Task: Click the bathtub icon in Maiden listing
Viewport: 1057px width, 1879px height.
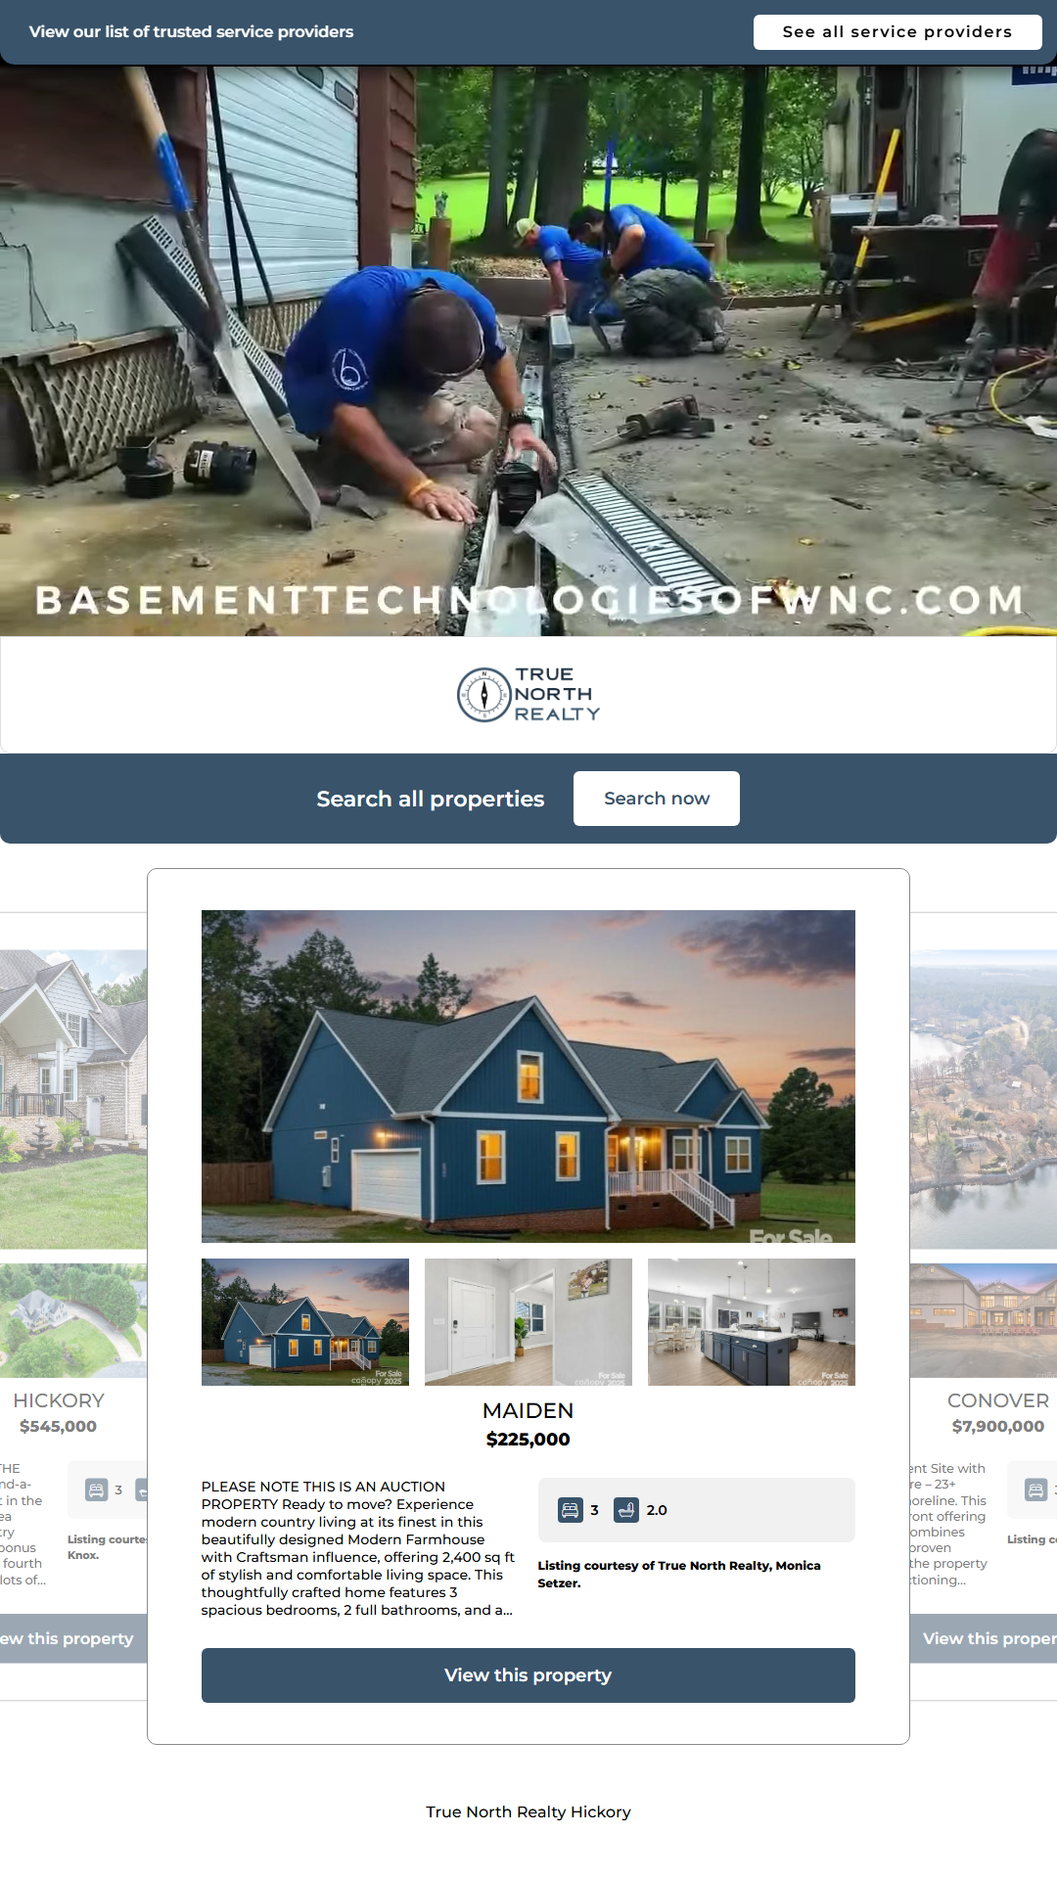Action: [x=626, y=1510]
